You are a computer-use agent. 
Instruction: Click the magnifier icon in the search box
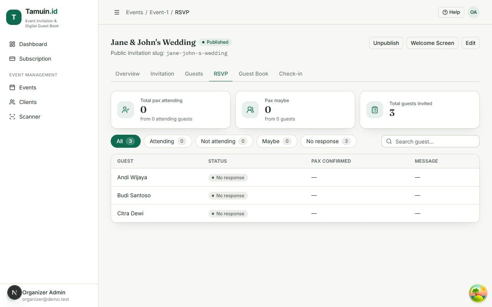pyautogui.click(x=389, y=141)
